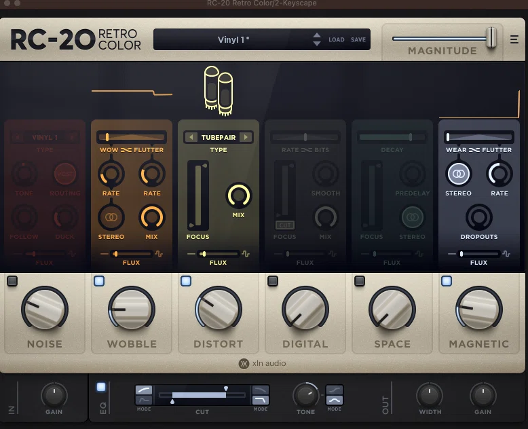This screenshot has height=429, width=528.
Task: Click the Noise ROUTING post button
Action: point(65,174)
